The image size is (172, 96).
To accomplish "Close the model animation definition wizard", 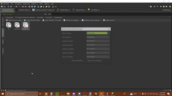I will click(x=109, y=29).
